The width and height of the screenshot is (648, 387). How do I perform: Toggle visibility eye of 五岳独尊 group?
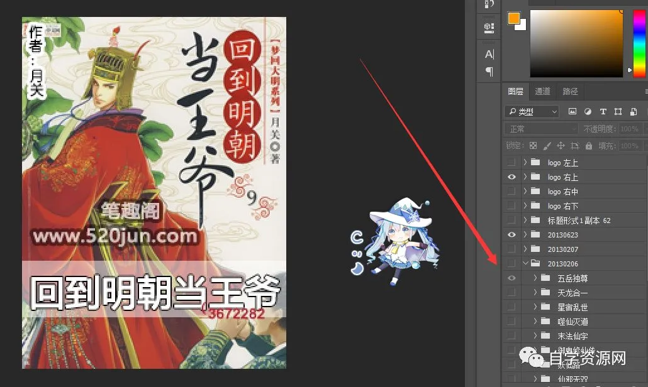click(x=511, y=278)
